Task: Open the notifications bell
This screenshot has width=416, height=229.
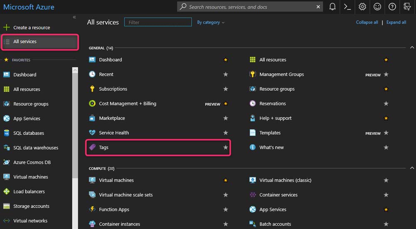Action: click(x=332, y=7)
